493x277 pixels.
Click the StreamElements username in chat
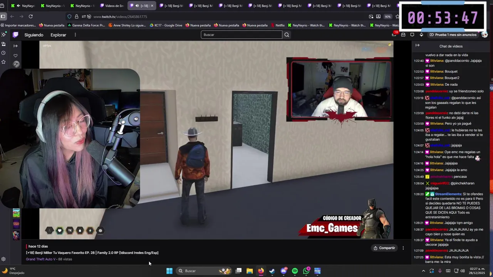click(448, 194)
